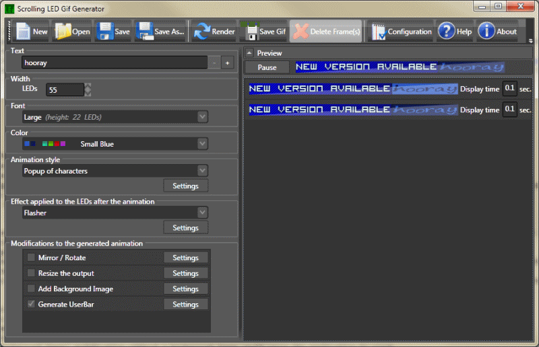Choose the Save As toolbar icon
Image resolution: width=539 pixels, height=347 pixels.
coord(144,32)
